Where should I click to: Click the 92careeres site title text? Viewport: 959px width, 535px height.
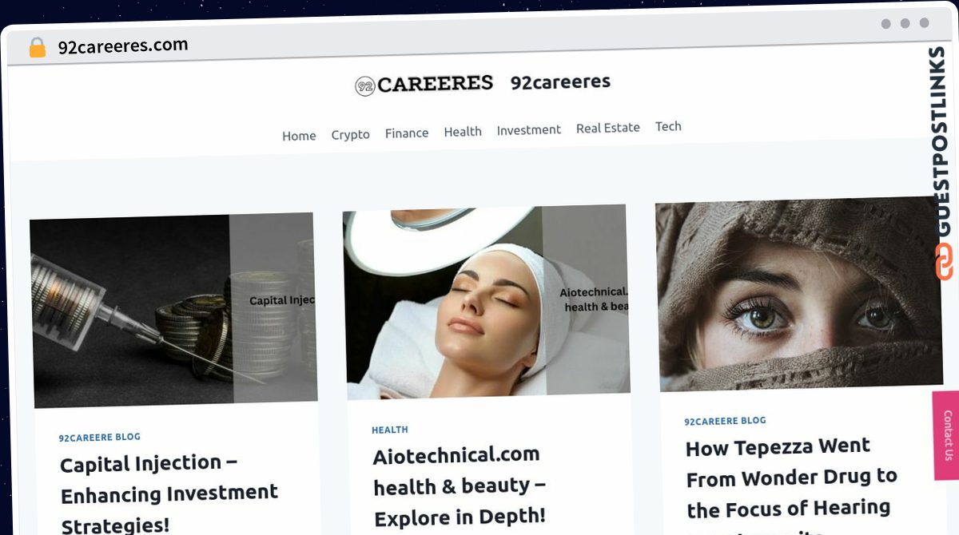560,81
